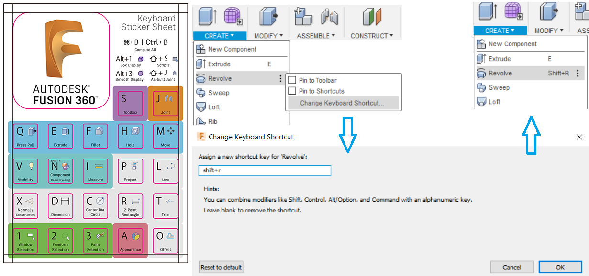This screenshot has width=589, height=276.
Task: Choose New Component in left Create menu
Action: click(x=242, y=49)
